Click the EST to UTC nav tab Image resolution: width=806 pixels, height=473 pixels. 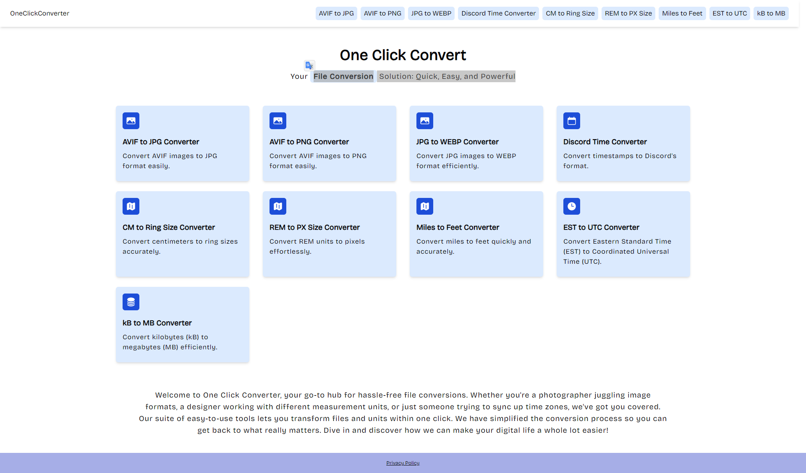729,13
